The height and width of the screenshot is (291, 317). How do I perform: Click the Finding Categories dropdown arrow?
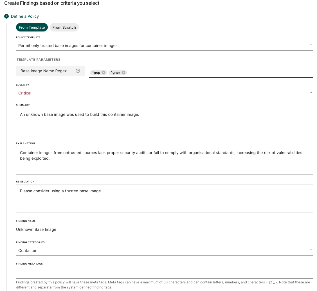pyautogui.click(x=311, y=250)
